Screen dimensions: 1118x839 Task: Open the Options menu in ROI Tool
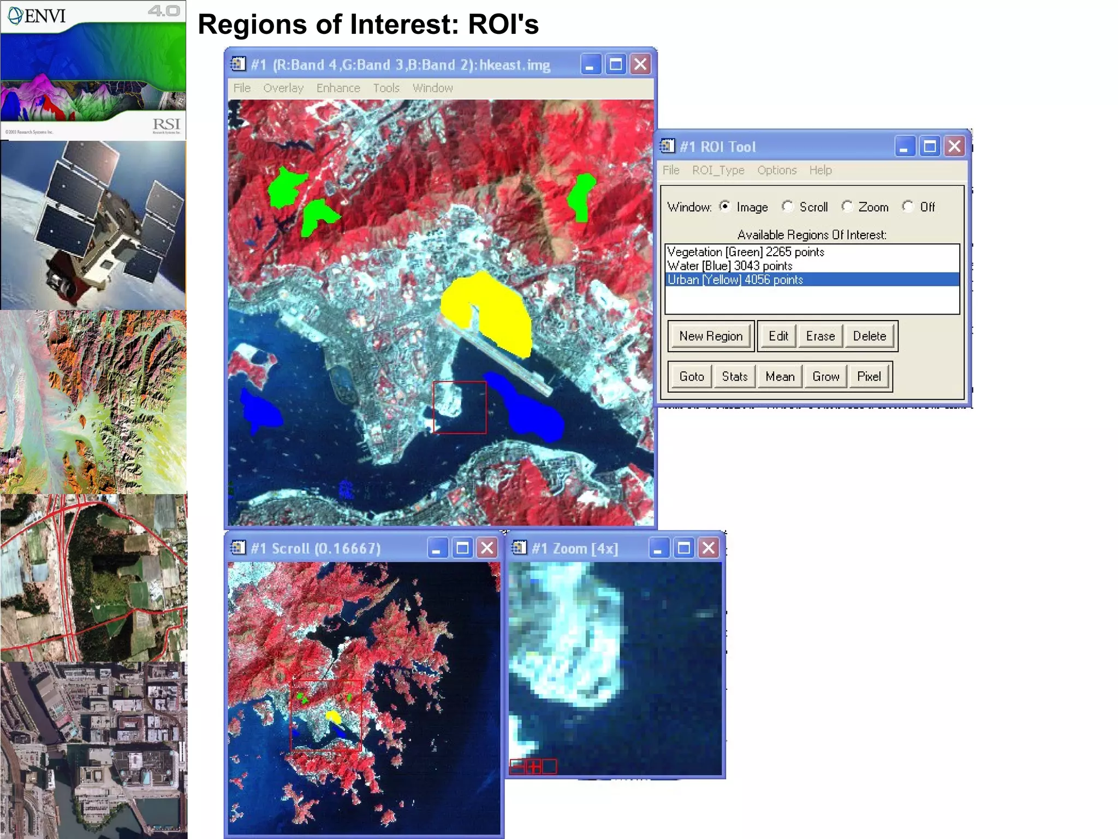(776, 170)
